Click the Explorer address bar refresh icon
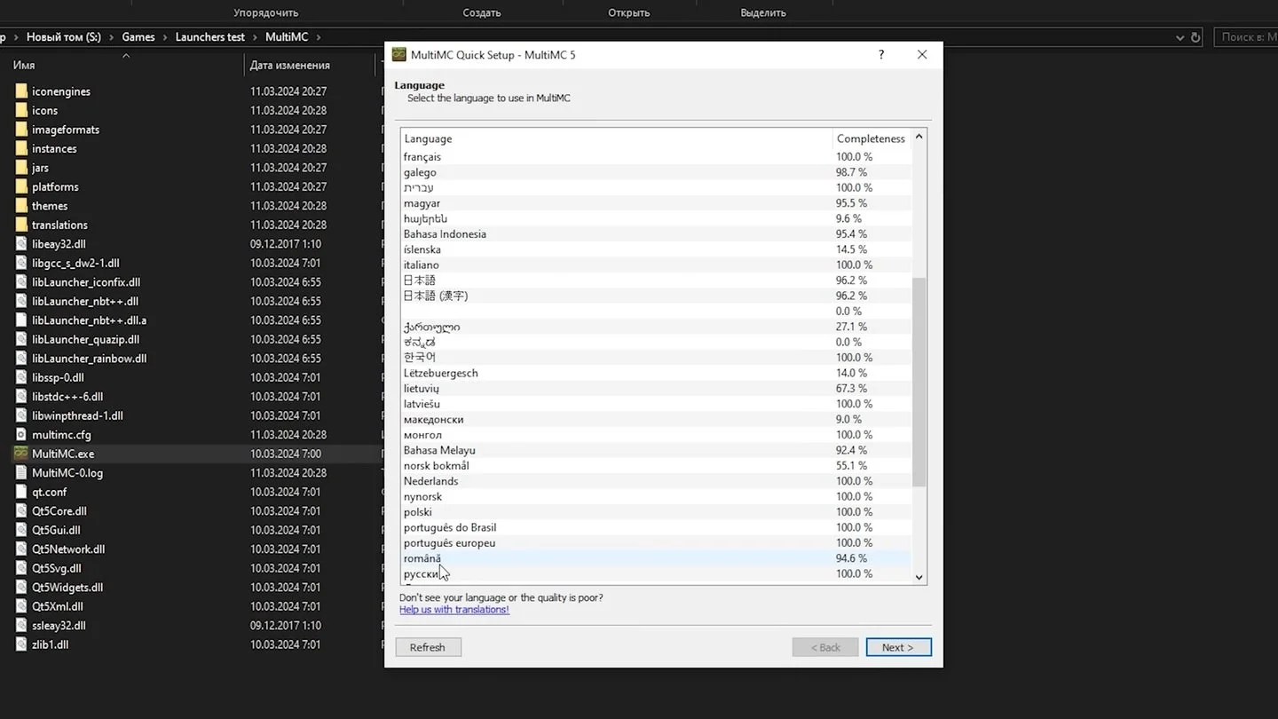 1195,37
